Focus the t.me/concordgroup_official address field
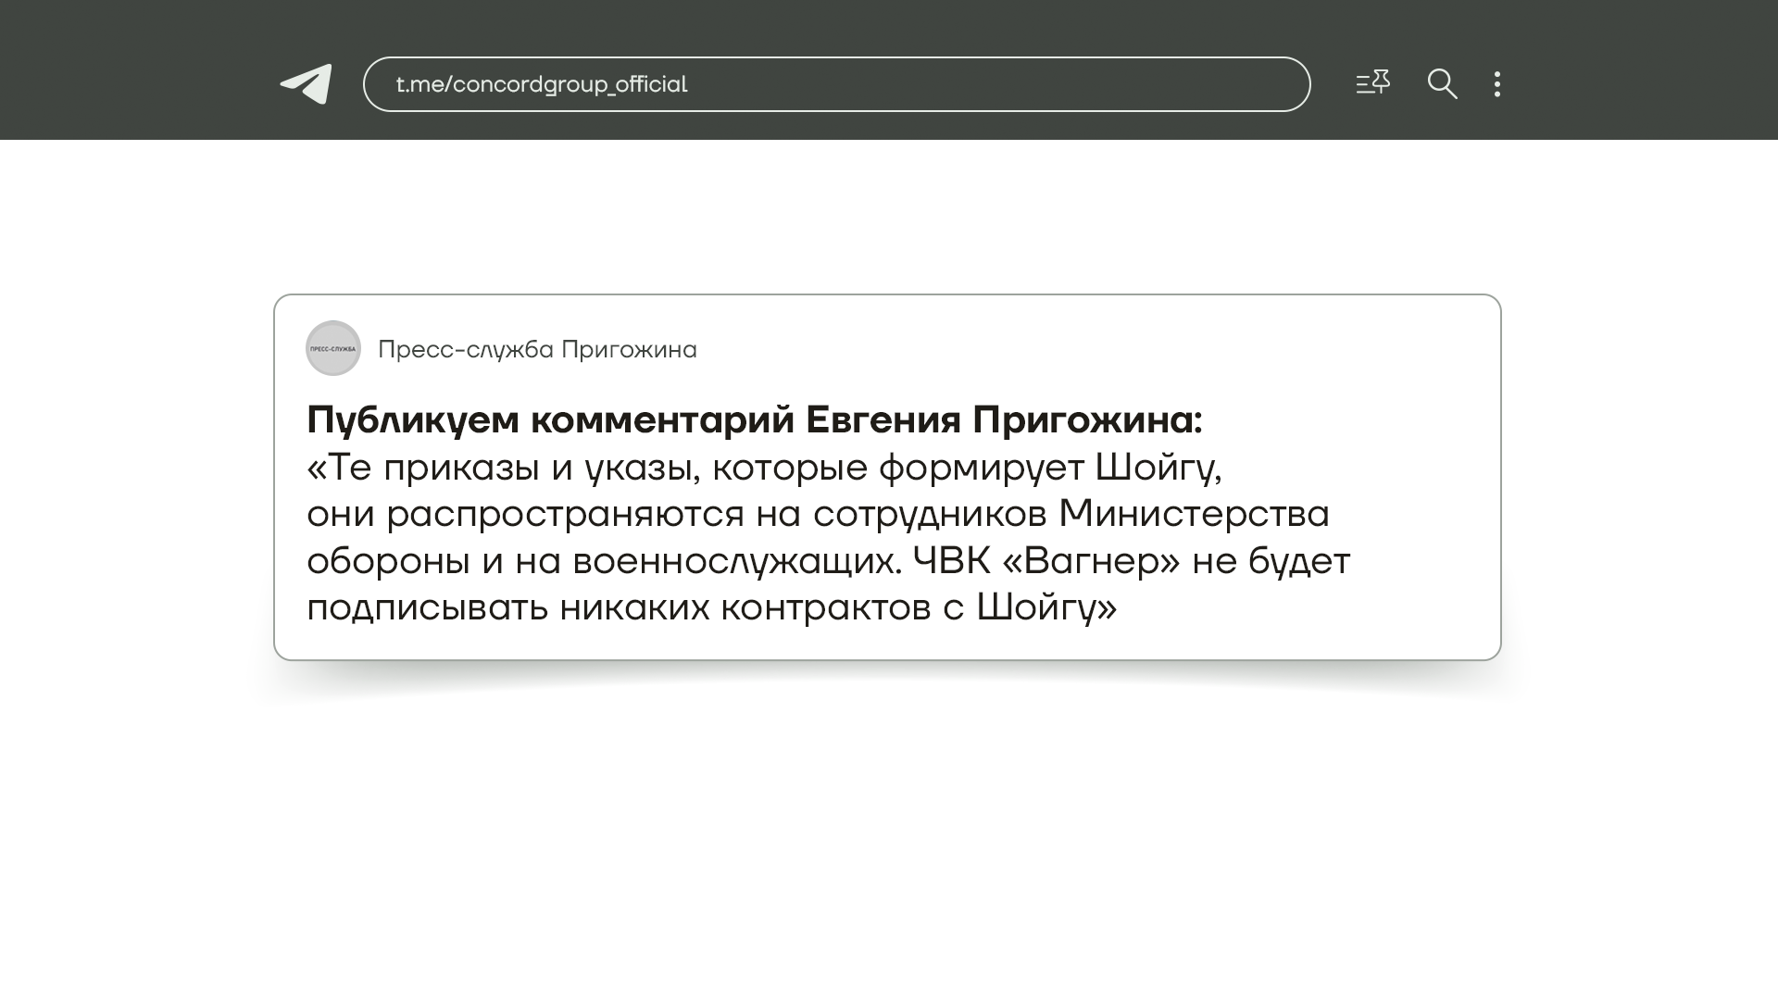Viewport: 1778px width, 1000px height. pyautogui.click(x=542, y=84)
